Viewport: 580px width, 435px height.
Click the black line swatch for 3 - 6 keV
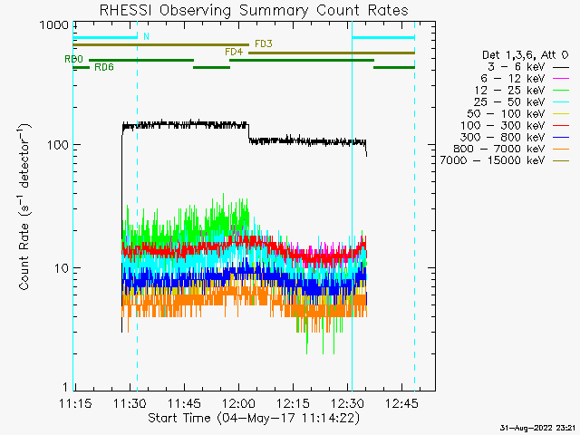561,67
